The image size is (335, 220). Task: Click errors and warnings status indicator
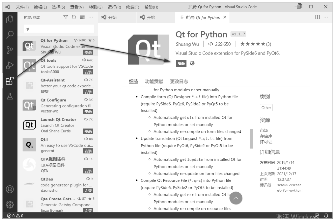click(x=16, y=216)
